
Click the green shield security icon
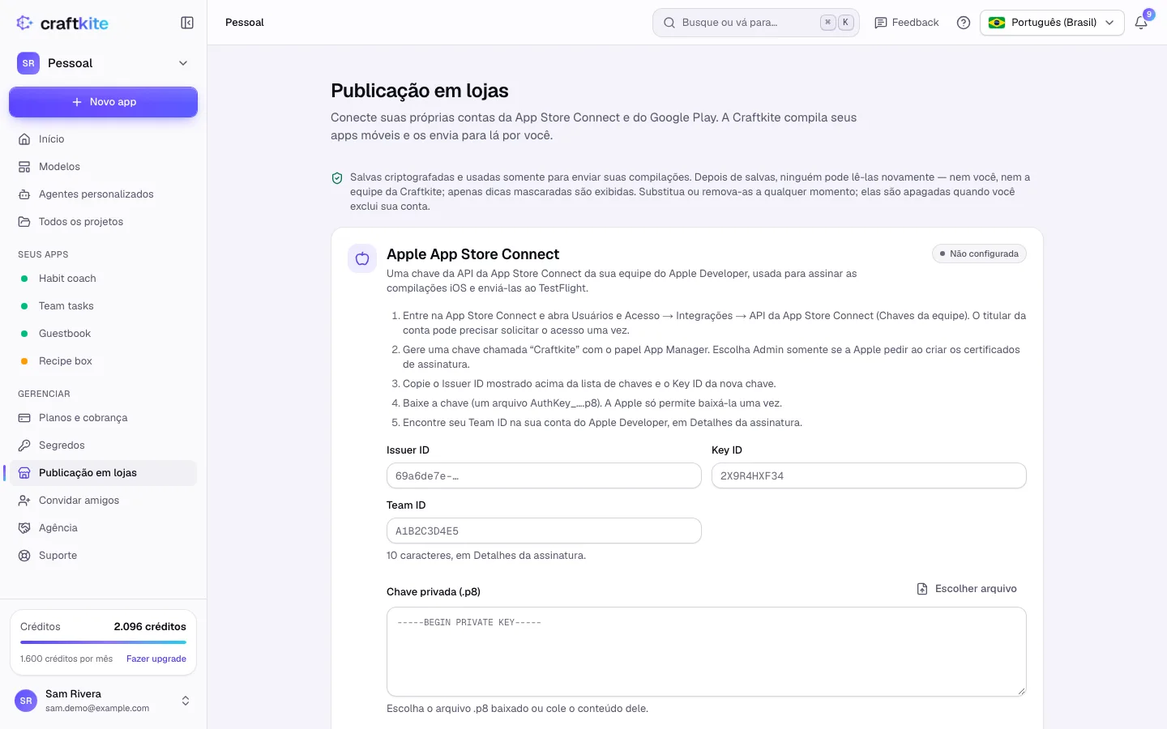click(337, 178)
